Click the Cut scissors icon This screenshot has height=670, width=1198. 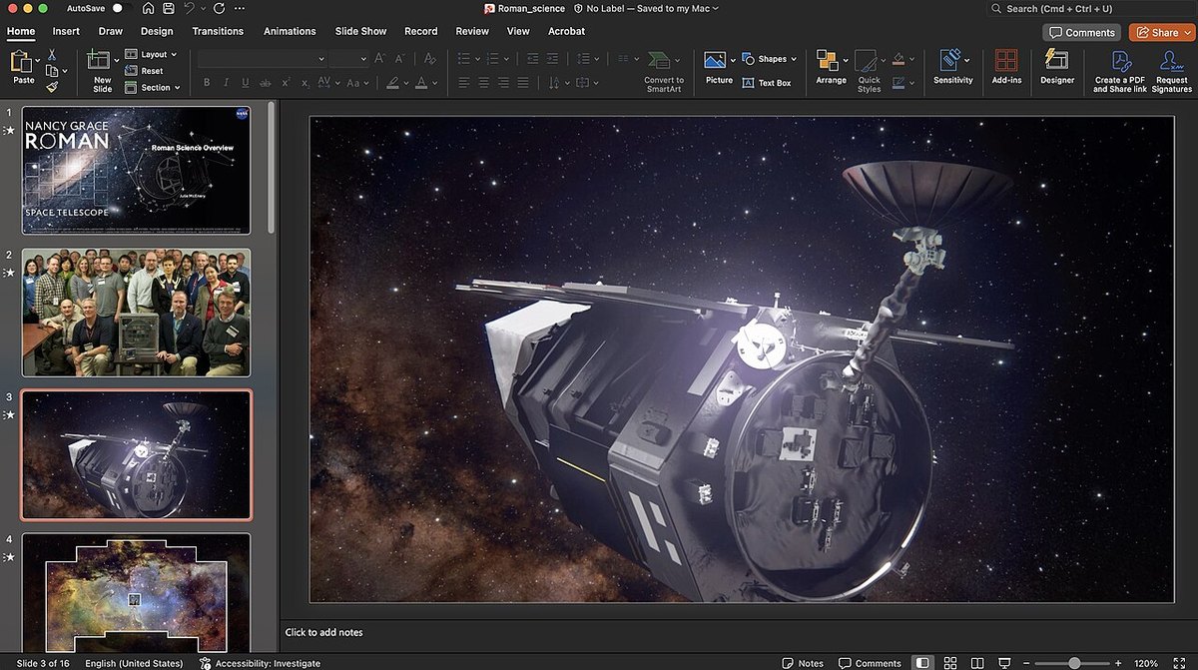(x=52, y=55)
